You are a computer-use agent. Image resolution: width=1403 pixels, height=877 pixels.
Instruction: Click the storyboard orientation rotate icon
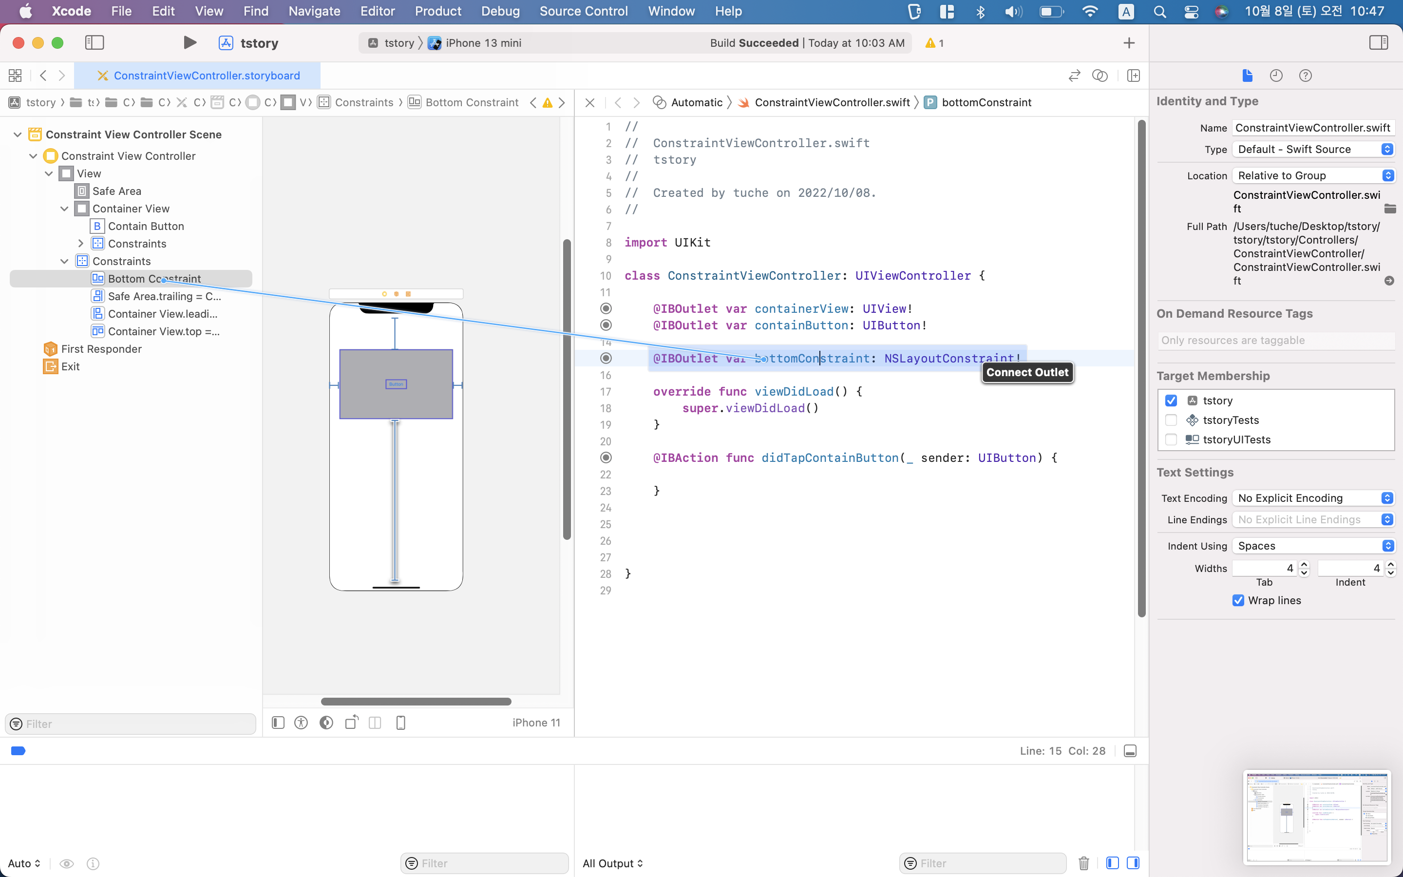pyautogui.click(x=351, y=723)
